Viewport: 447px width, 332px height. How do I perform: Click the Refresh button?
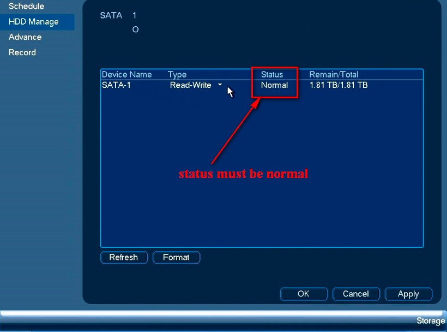[124, 257]
